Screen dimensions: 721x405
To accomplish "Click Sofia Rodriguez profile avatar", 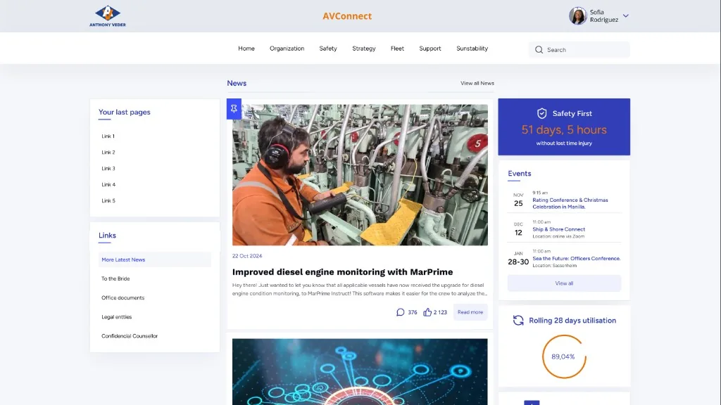I will click(x=577, y=15).
